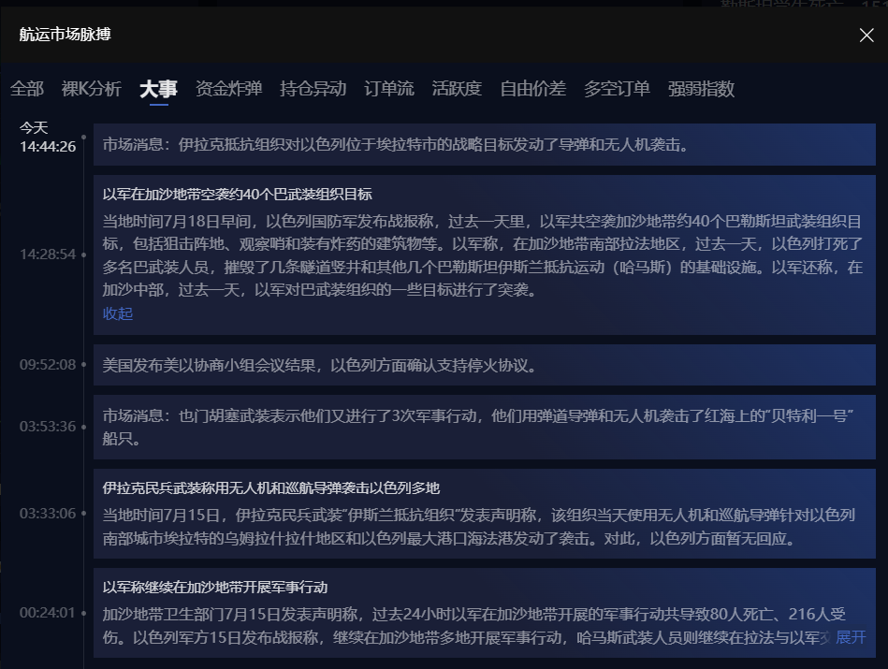Viewport: 888px width, 669px height.
Task: Open the 裸K分析 tab
Action: (x=92, y=89)
